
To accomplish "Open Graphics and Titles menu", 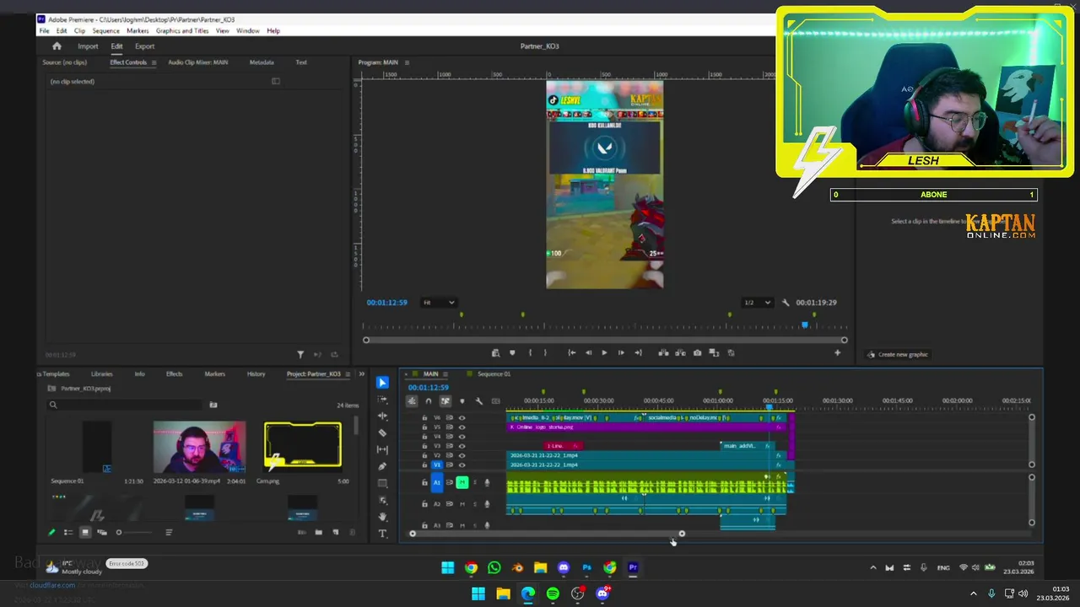I will 182,31.
